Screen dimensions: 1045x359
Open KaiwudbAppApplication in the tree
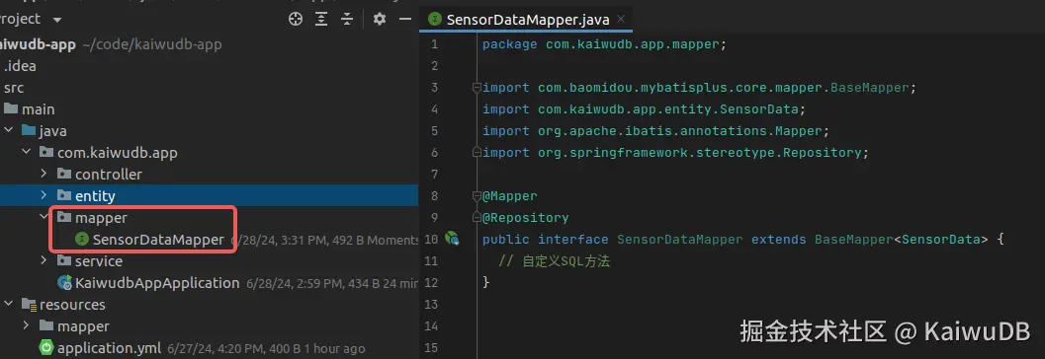tap(157, 282)
